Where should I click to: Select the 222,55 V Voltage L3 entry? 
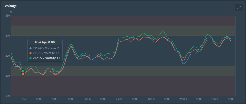coord(46,58)
